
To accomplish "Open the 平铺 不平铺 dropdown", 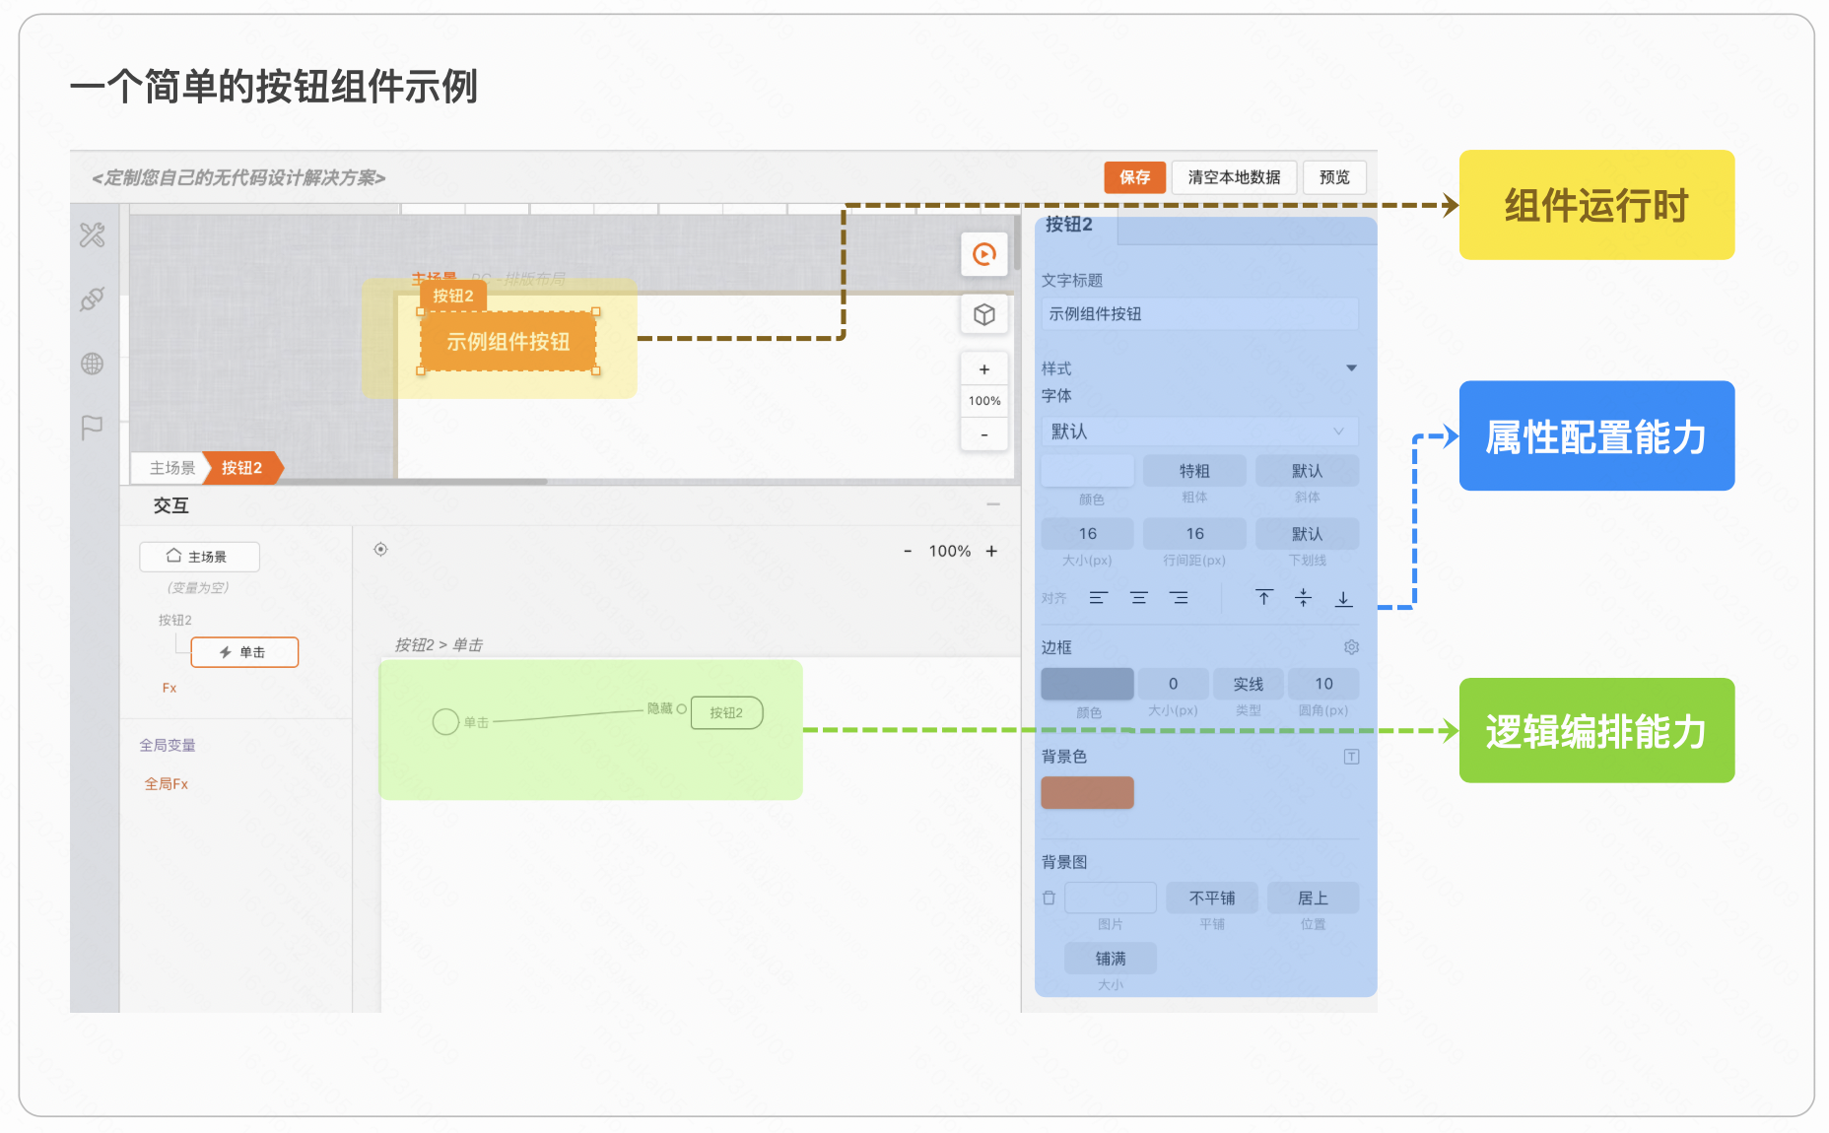I will (x=1211, y=898).
